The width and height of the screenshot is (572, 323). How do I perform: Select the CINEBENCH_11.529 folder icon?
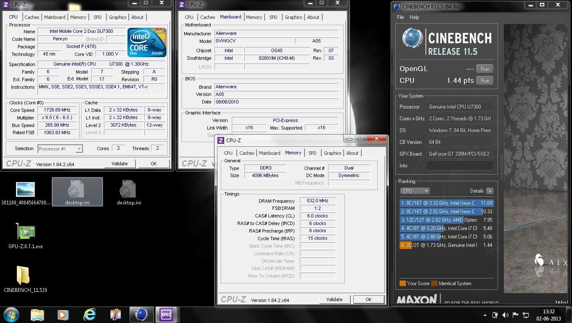25,280
